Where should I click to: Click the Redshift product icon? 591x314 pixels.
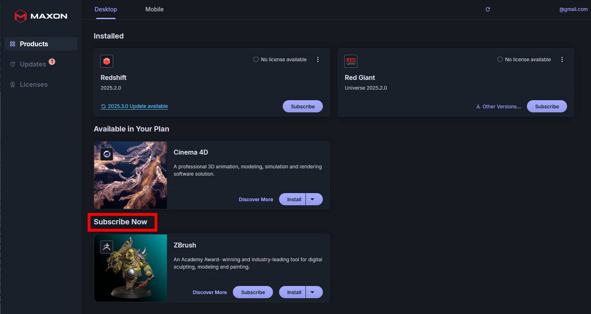(107, 61)
